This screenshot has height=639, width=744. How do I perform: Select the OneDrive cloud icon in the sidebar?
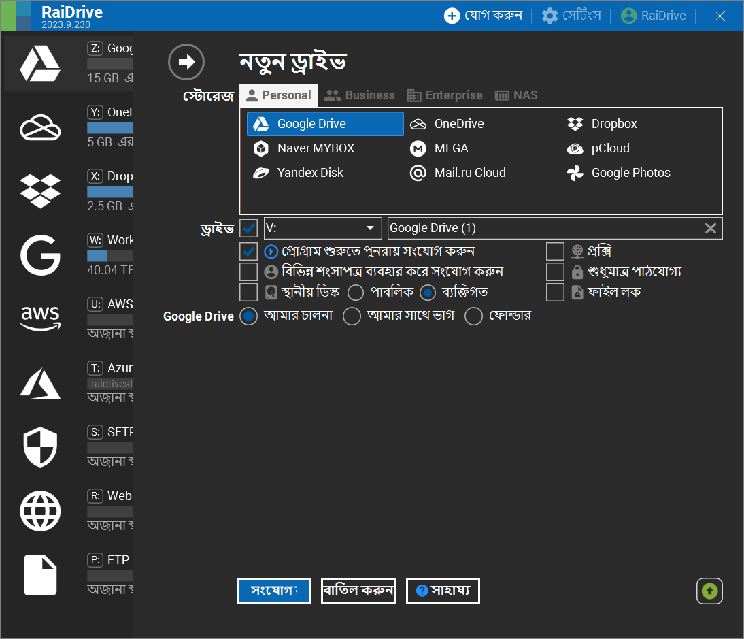[40, 127]
